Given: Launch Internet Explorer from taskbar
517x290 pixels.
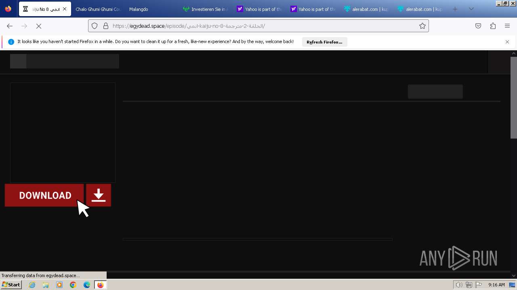Looking at the screenshot, I should (x=32, y=285).
